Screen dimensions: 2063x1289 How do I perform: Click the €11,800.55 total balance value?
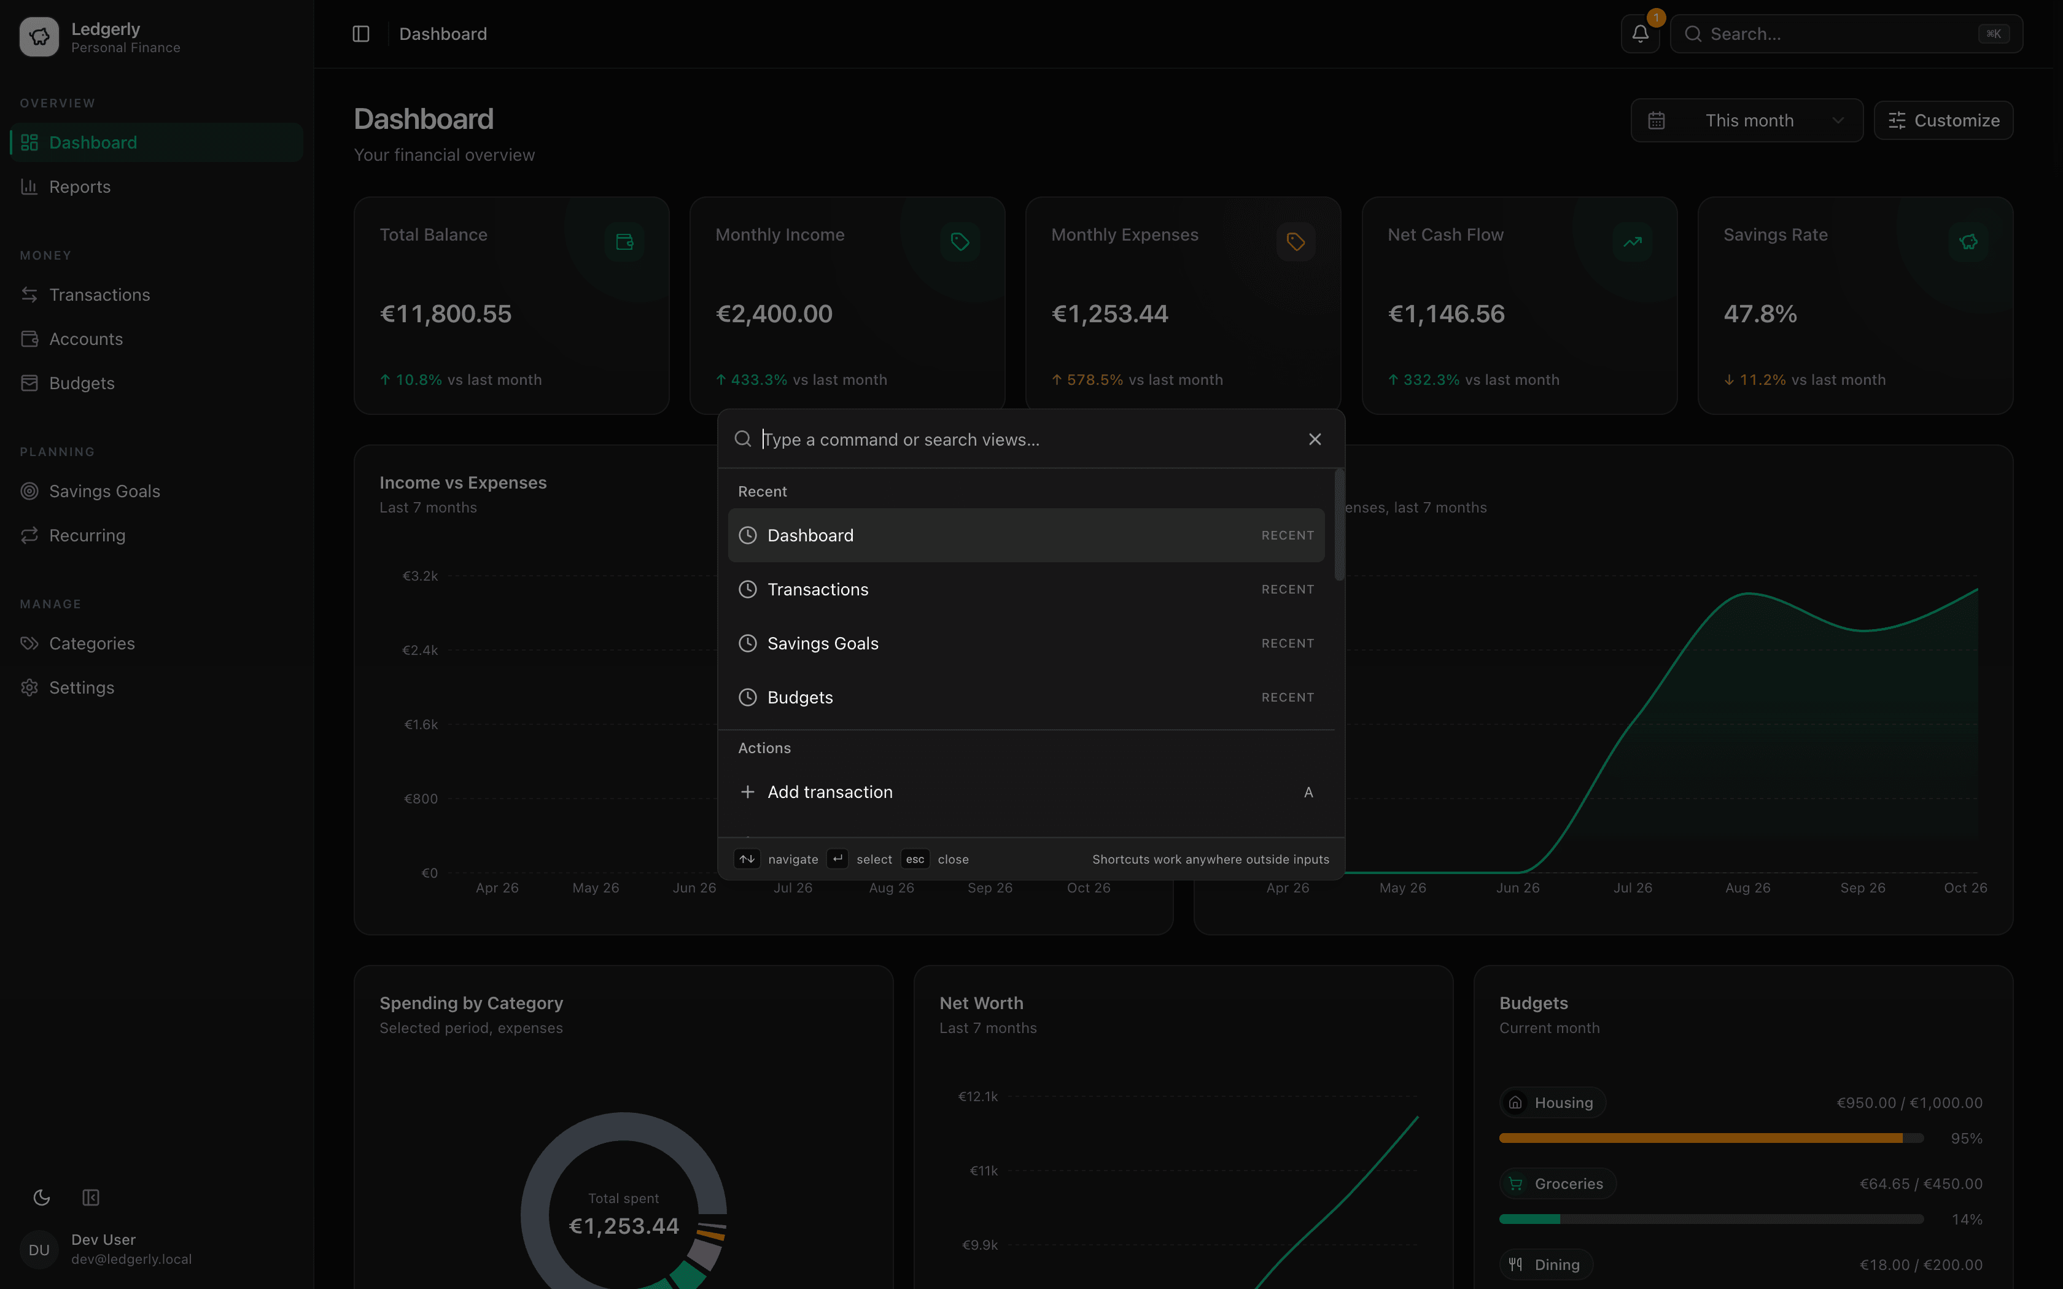click(x=446, y=314)
